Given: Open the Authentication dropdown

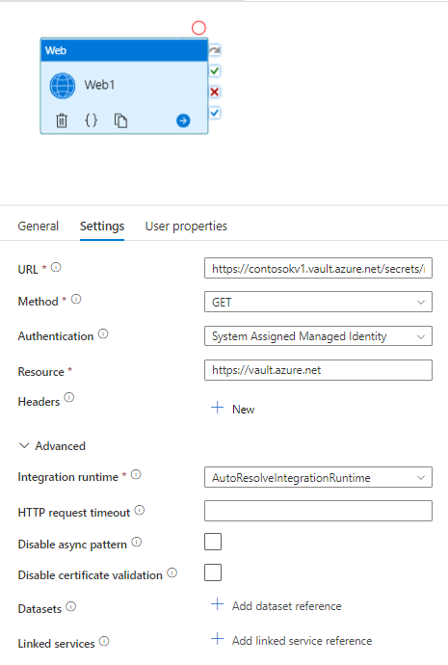Looking at the screenshot, I should 318,336.
